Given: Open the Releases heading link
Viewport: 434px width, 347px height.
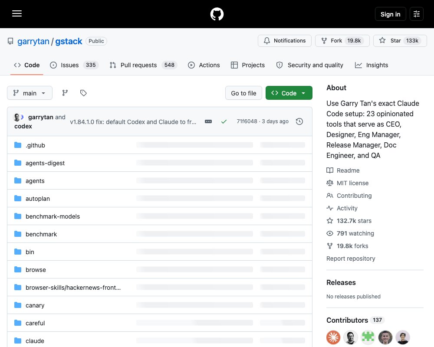Looking at the screenshot, I should coord(341,282).
